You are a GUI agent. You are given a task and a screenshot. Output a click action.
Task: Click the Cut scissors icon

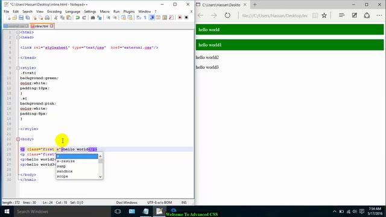point(56,17)
